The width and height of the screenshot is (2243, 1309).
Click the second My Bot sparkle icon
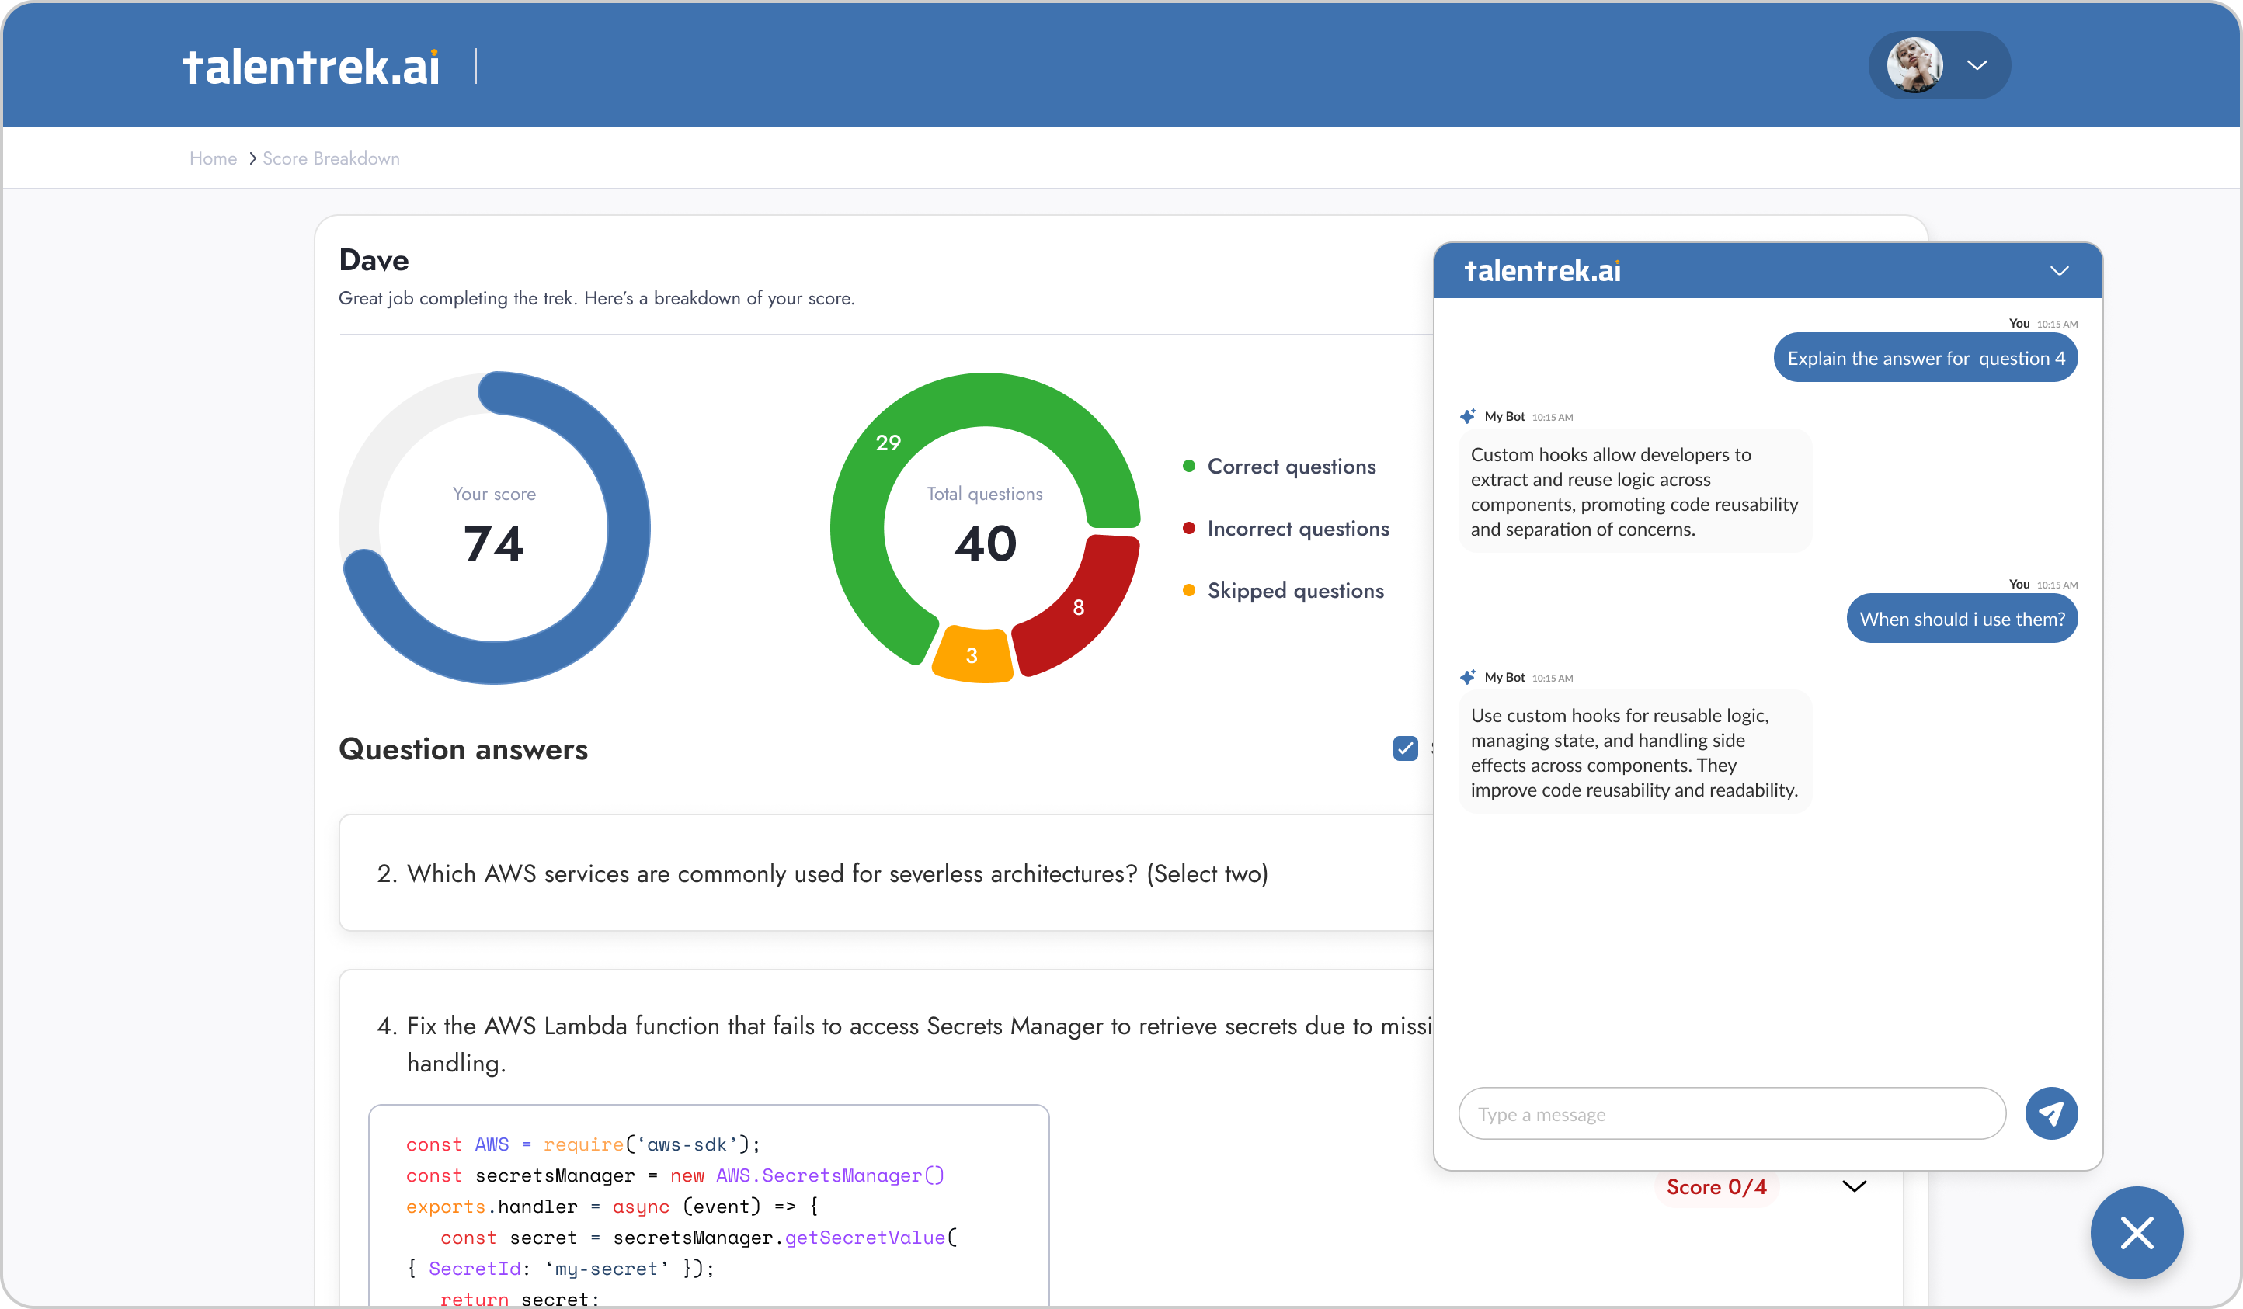(1468, 677)
